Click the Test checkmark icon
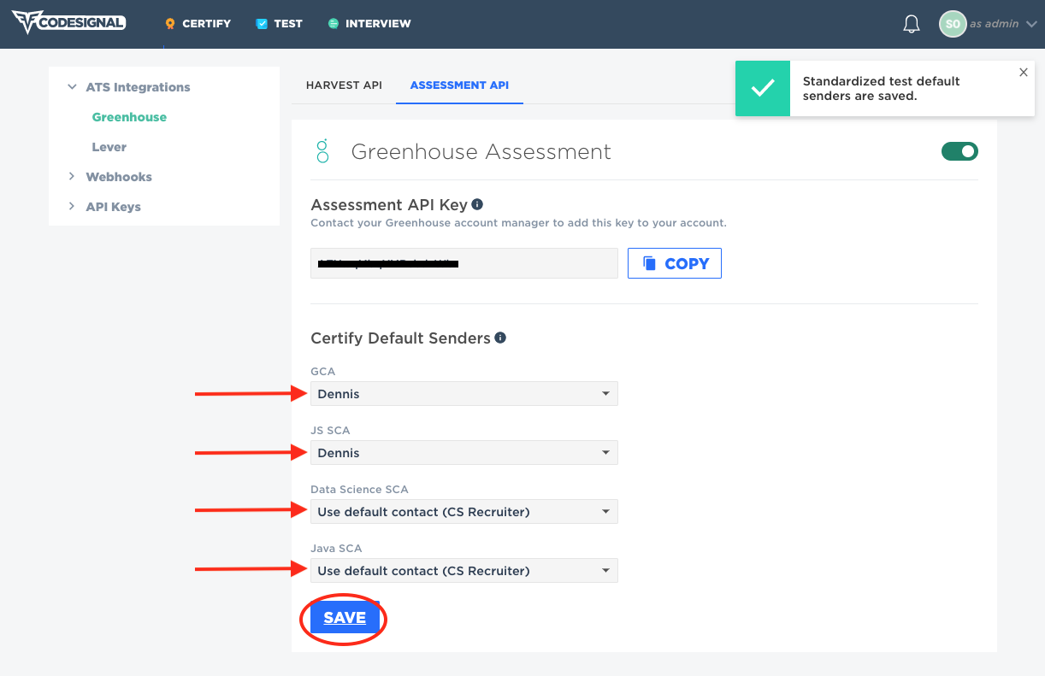 262,24
